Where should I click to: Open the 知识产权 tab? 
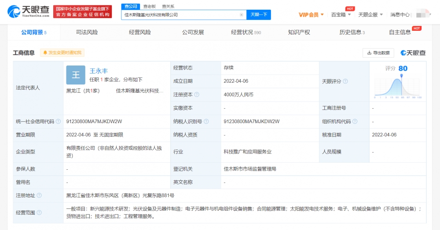click(x=299, y=32)
